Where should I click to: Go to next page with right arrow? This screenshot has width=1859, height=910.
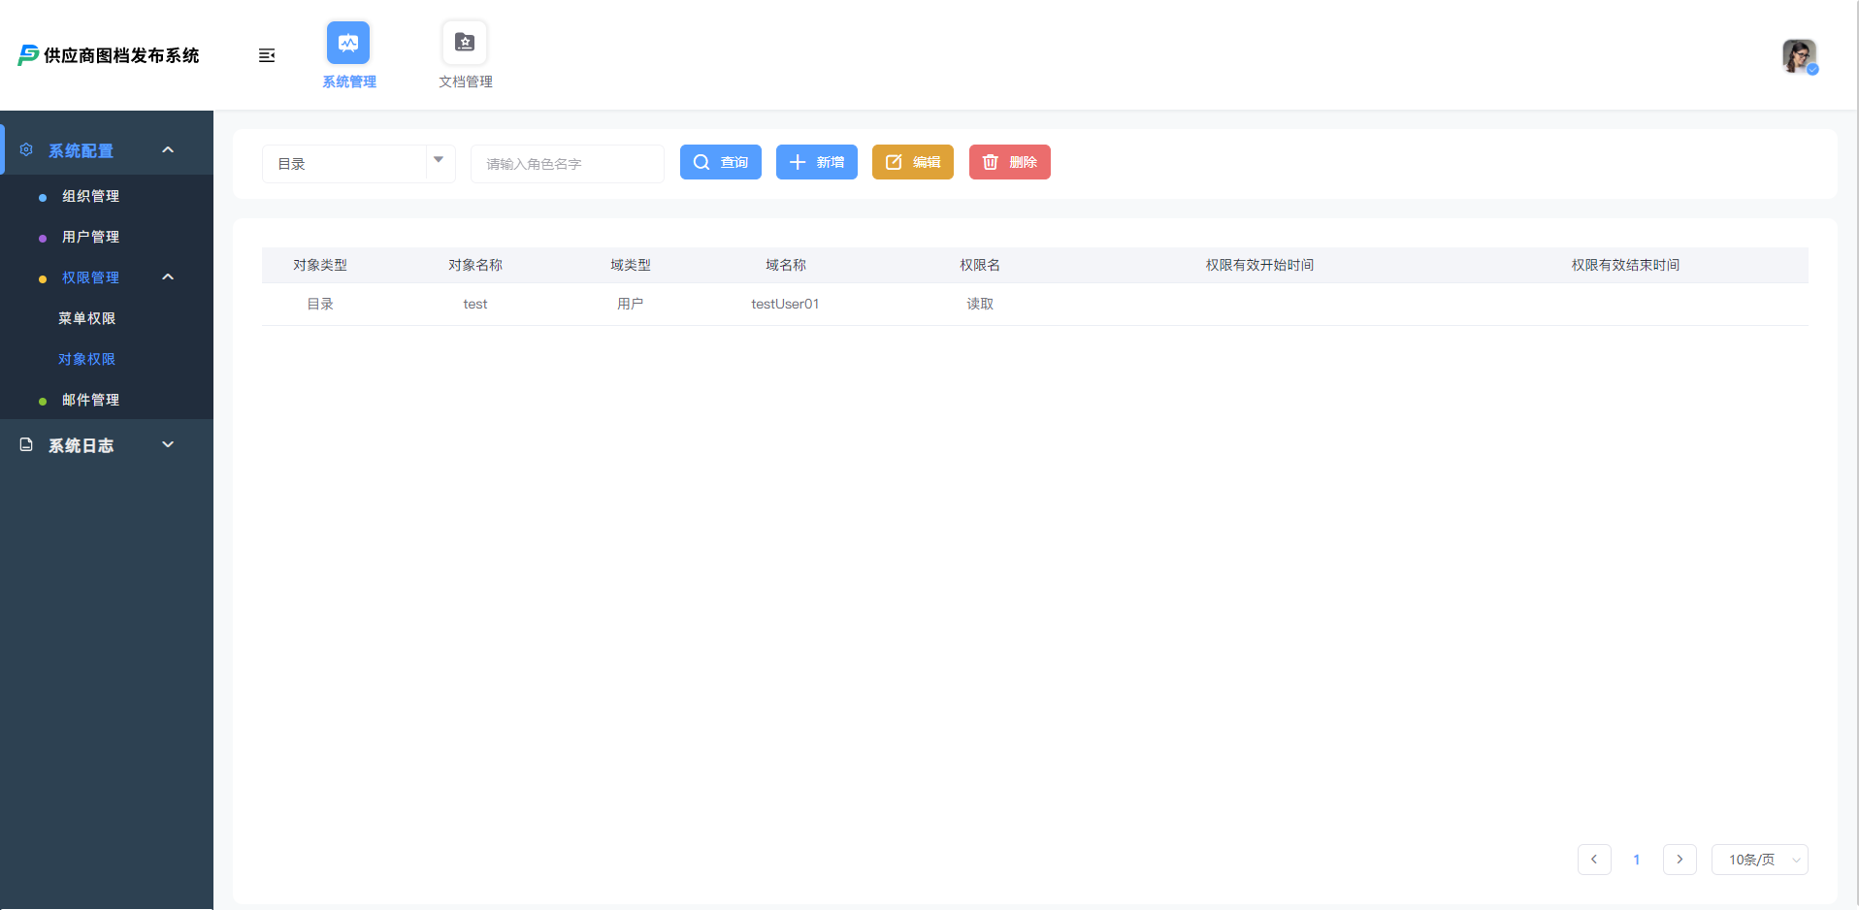pyautogui.click(x=1680, y=860)
